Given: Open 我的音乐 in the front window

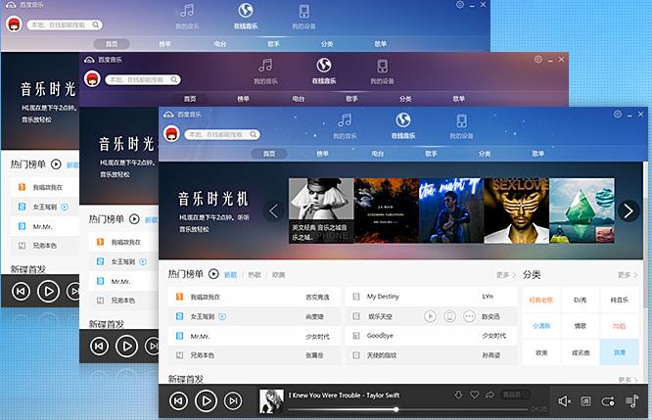Looking at the screenshot, I should pyautogui.click(x=343, y=124).
